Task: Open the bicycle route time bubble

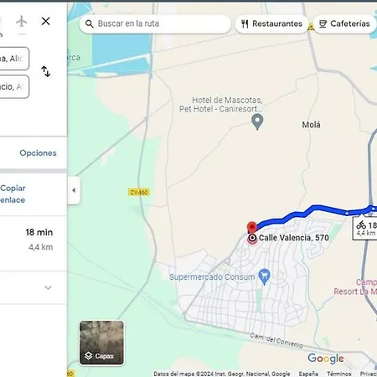Action: pos(365,228)
